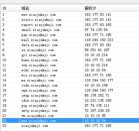The width and height of the screenshot is (139, 131).
Task: Select domain me.xiaojukeji.com
Action: click(x=37, y=80)
